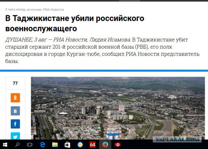
Task: Share article on VKontakte
Action: (15, 111)
